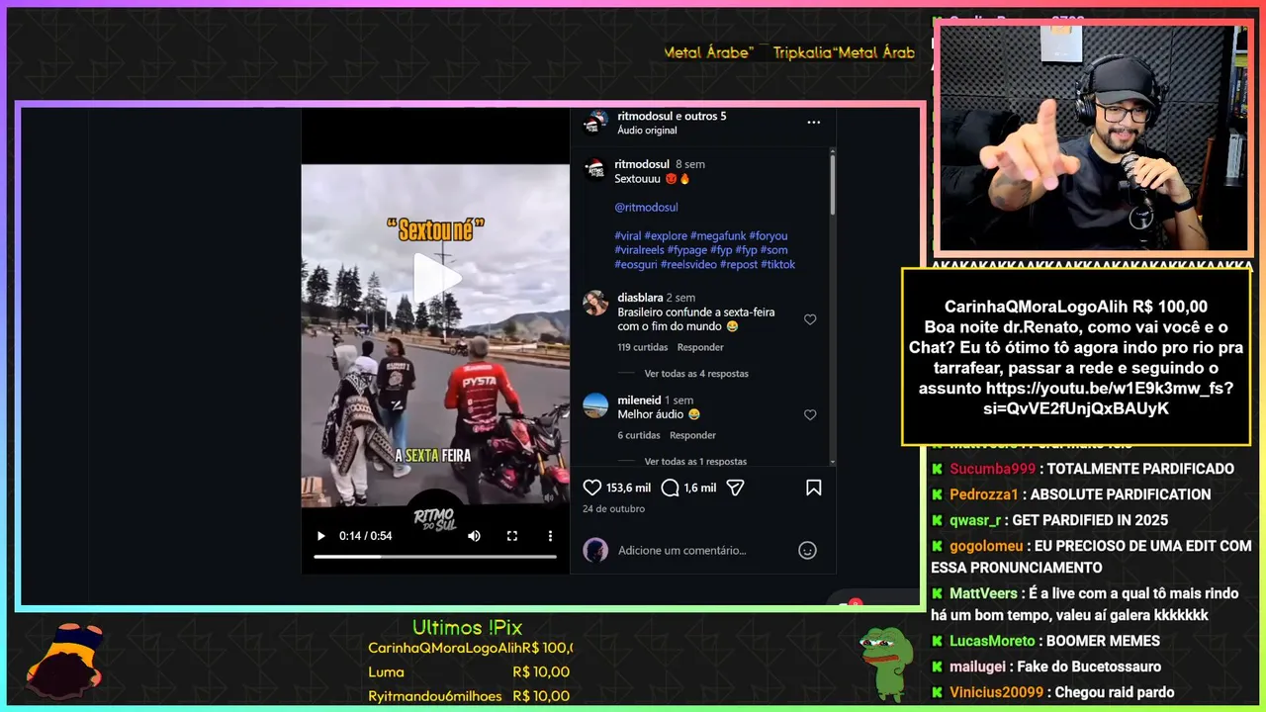The height and width of the screenshot is (712, 1266).
Task: Click Pedrozza1 username in chat
Action: pos(983,494)
